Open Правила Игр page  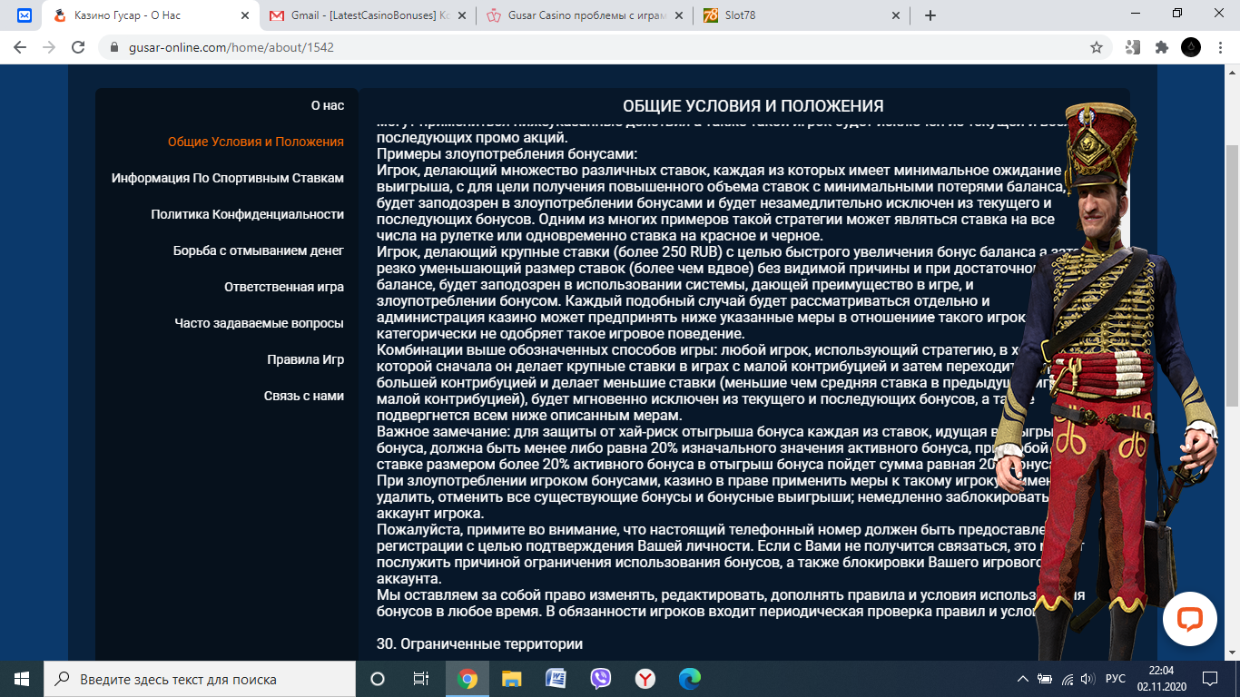click(306, 359)
